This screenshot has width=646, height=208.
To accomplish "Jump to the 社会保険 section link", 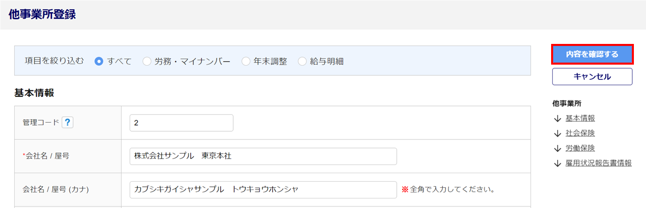I will (580, 133).
